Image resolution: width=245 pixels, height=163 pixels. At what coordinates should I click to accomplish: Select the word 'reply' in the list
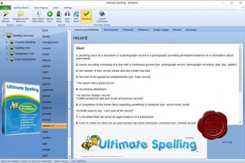pyautogui.click(x=45, y=132)
